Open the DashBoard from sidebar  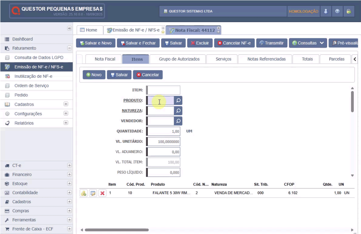click(23, 39)
